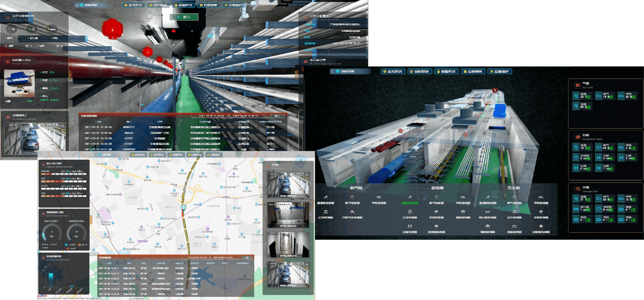The image size is (644, 300).
Task: Click the patrol robot photo in tunnel window
Action: 19,83
